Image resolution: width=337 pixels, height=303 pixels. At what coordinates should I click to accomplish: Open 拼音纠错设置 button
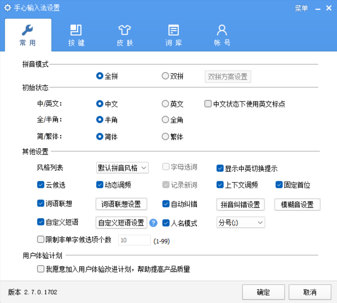coord(240,205)
